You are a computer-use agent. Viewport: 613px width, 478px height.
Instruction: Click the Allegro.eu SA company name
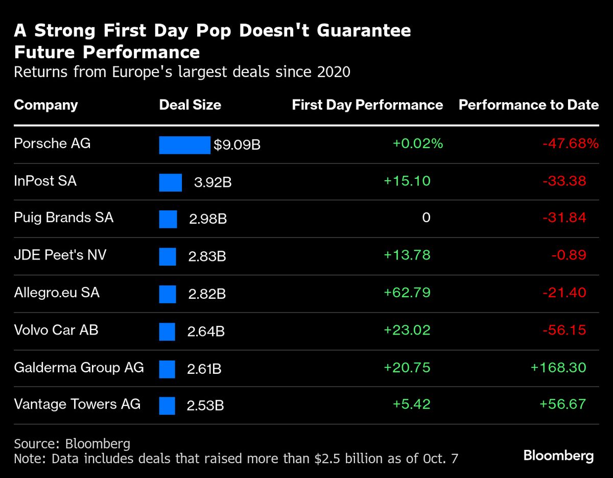[x=57, y=292]
